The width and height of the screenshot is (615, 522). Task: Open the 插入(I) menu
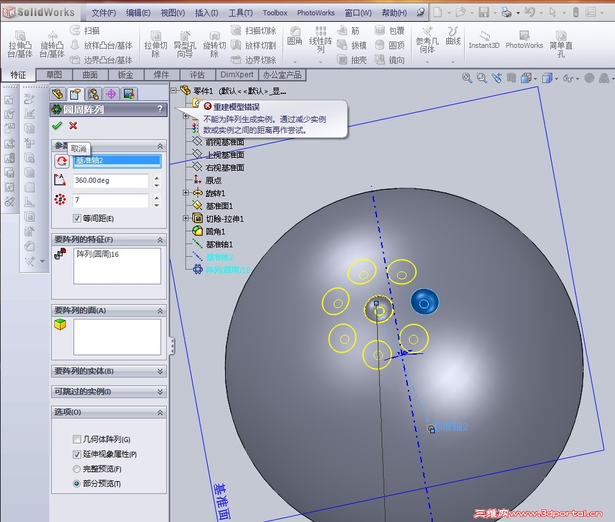pos(206,13)
